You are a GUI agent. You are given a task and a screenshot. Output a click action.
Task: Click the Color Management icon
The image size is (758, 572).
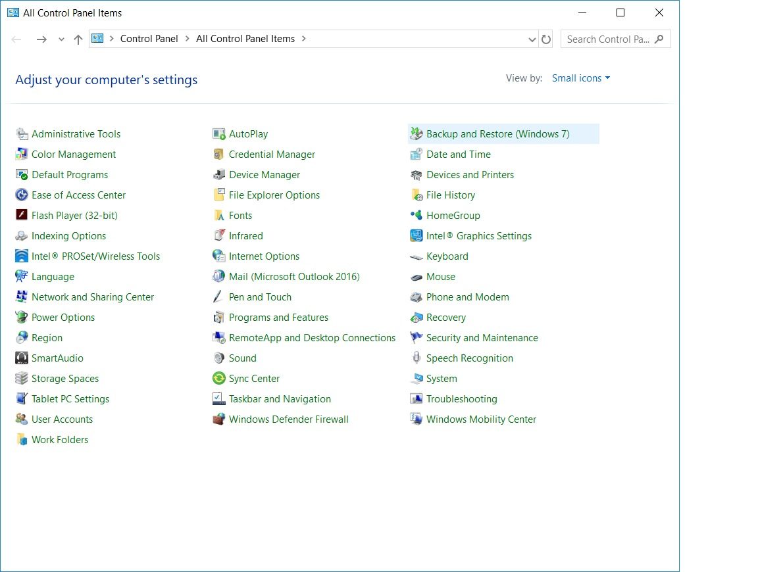click(22, 154)
